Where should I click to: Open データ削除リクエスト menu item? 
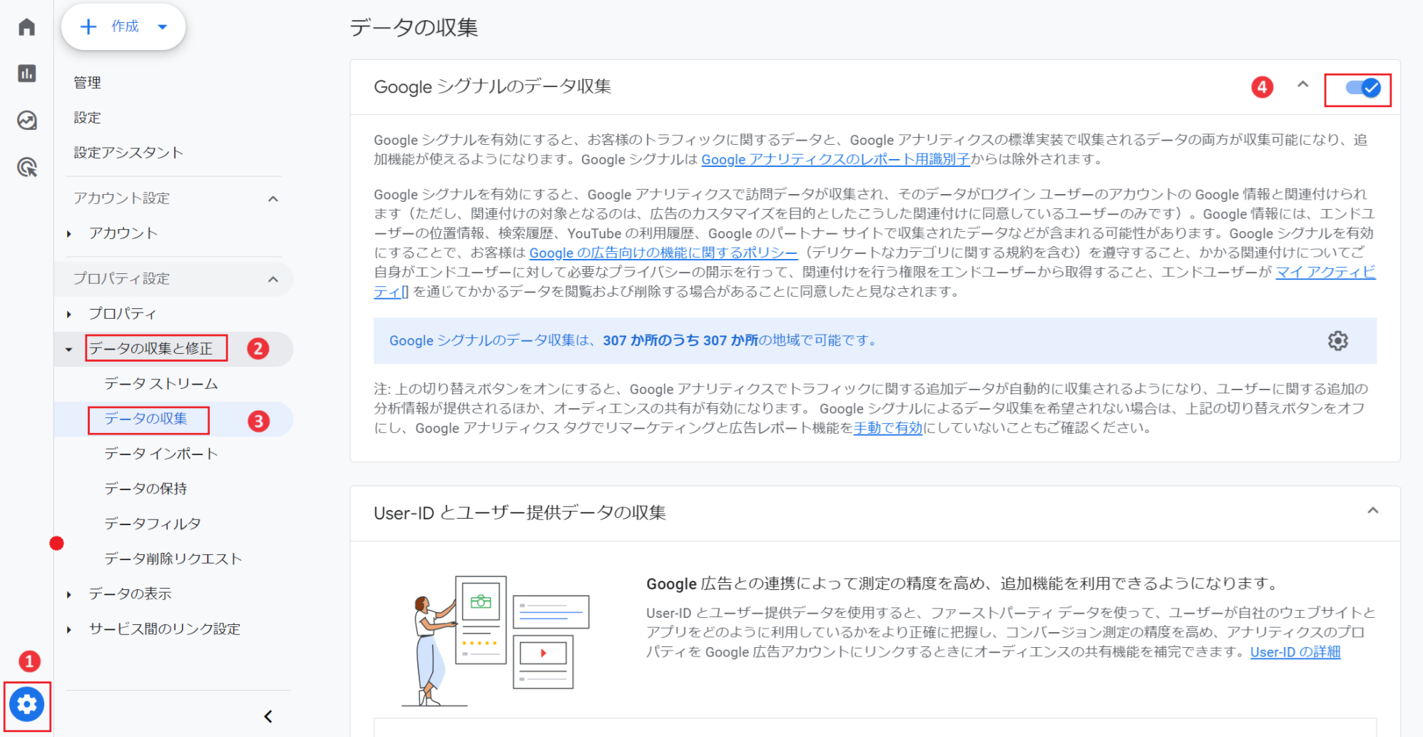pyautogui.click(x=173, y=559)
